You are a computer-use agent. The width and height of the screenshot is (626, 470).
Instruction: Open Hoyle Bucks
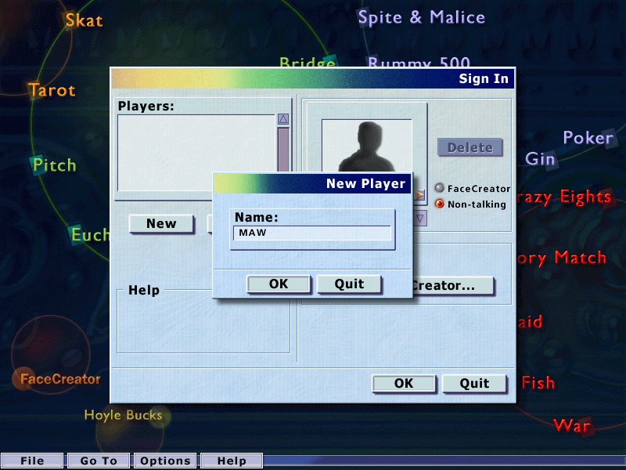(124, 415)
